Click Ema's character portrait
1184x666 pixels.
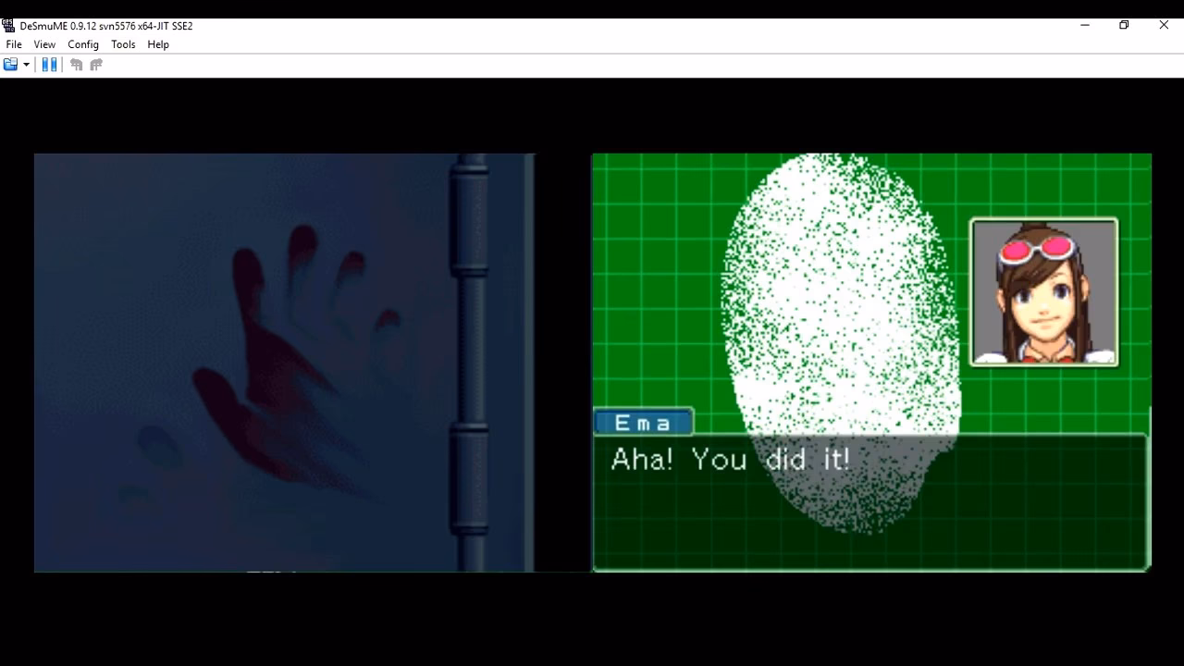[x=1044, y=292]
